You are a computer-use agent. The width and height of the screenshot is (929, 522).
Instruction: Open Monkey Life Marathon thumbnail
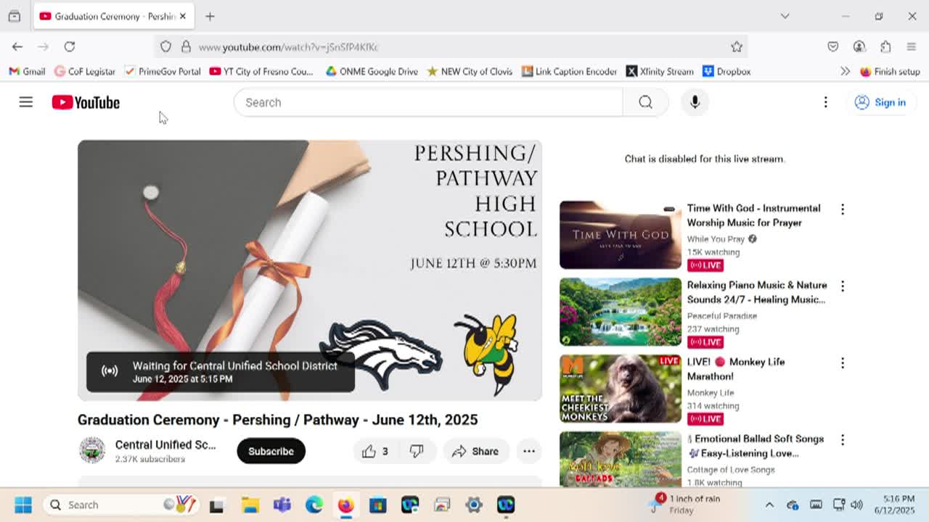(621, 389)
